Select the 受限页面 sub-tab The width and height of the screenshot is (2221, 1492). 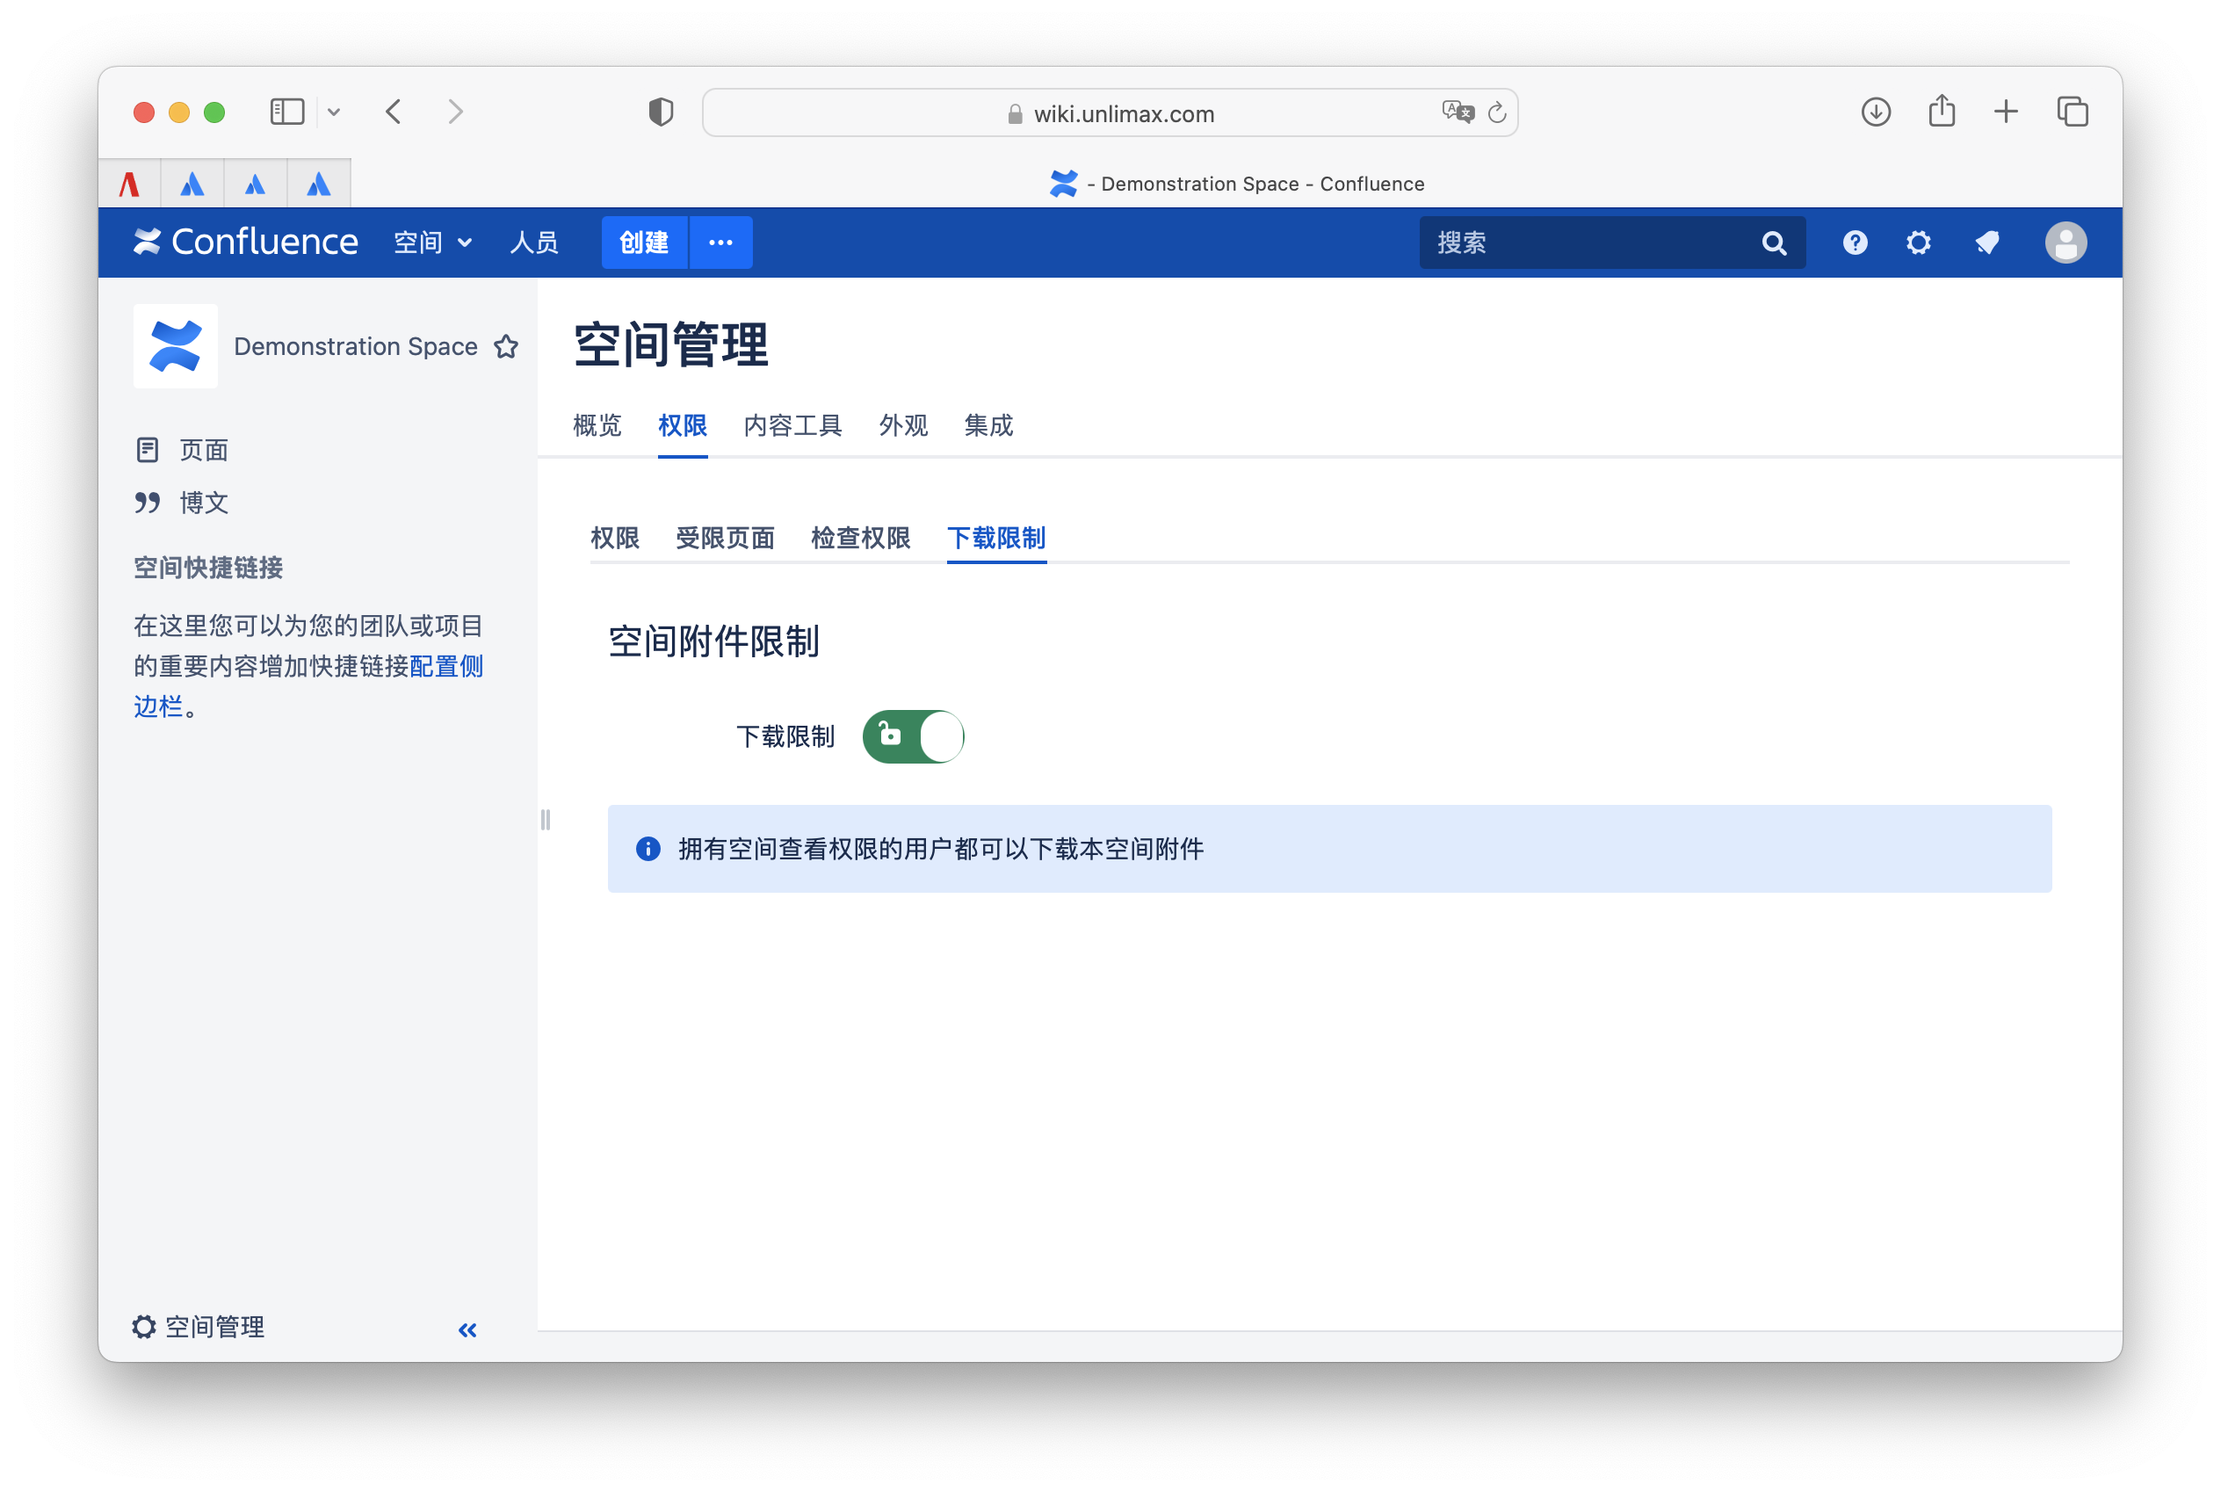click(725, 538)
